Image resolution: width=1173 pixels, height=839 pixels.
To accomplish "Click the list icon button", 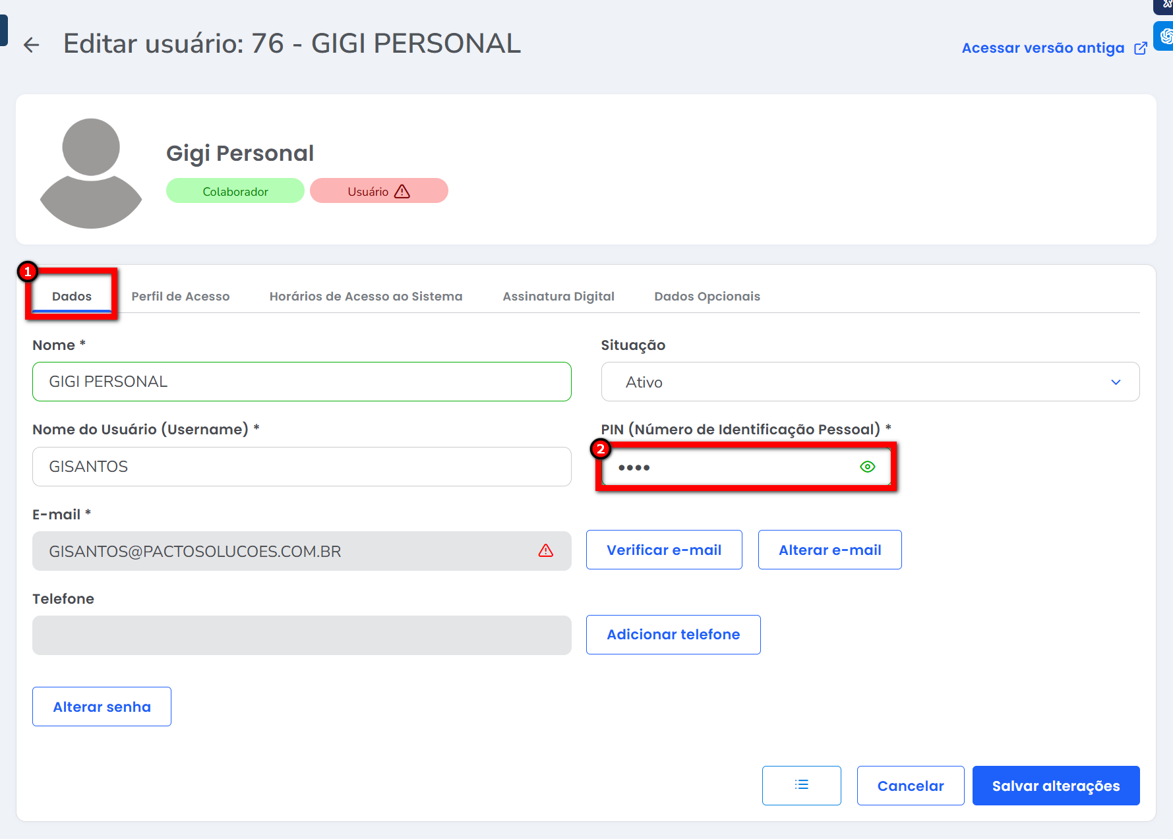I will tap(801, 785).
